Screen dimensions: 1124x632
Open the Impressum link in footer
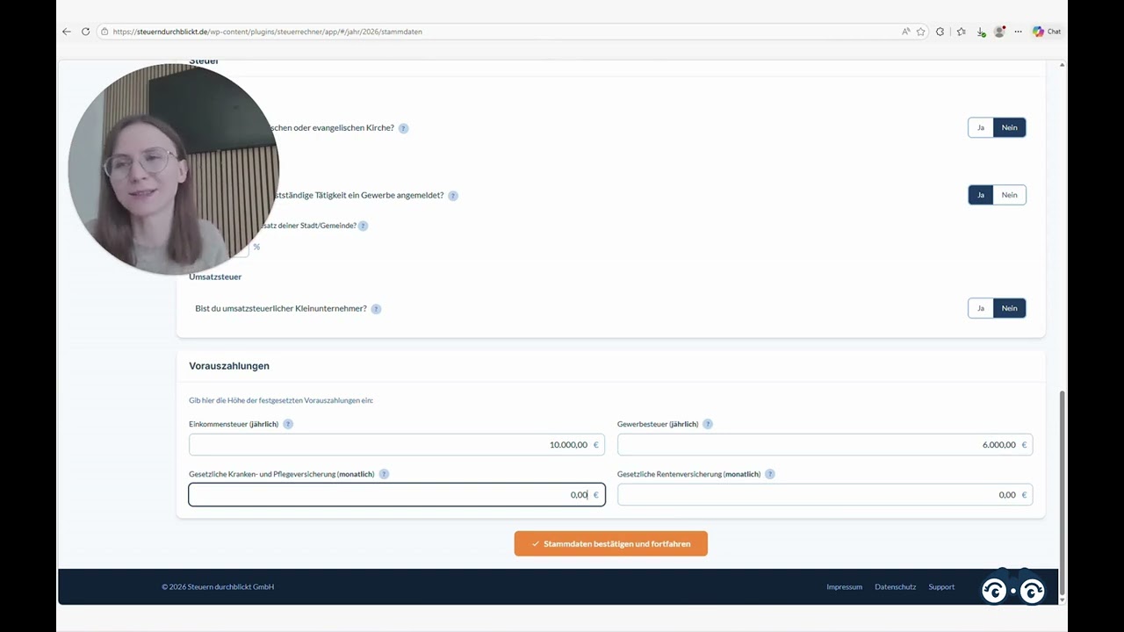844,586
